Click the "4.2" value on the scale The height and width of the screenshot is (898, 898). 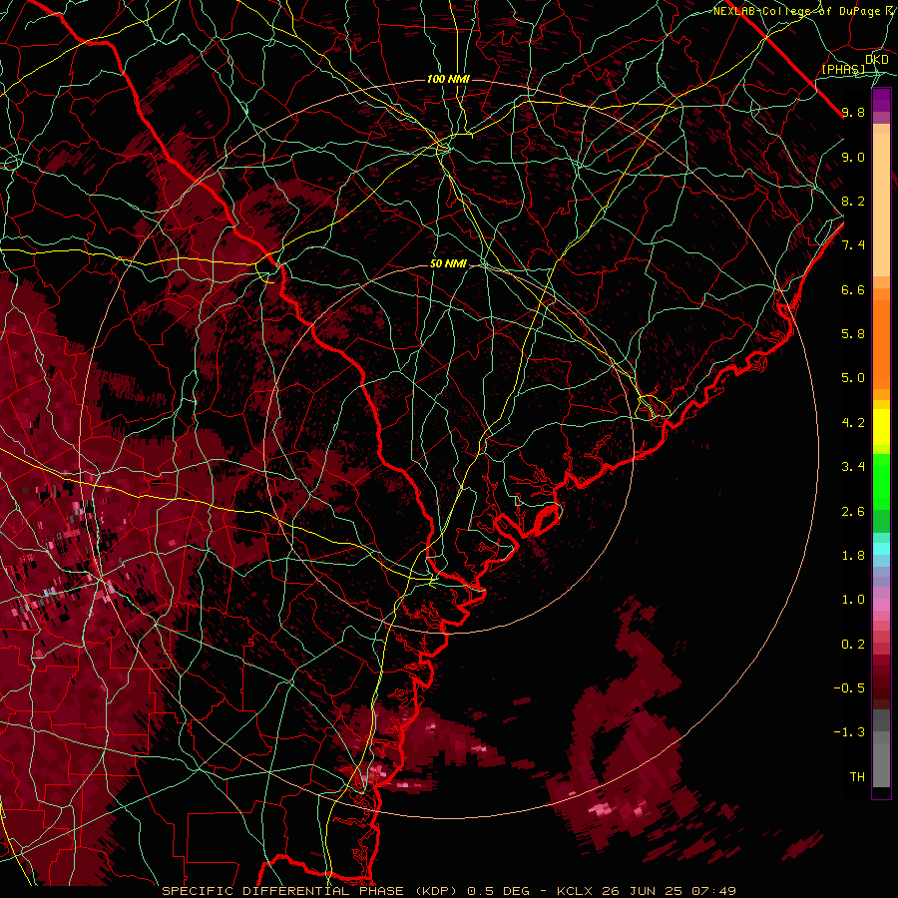pos(853,423)
